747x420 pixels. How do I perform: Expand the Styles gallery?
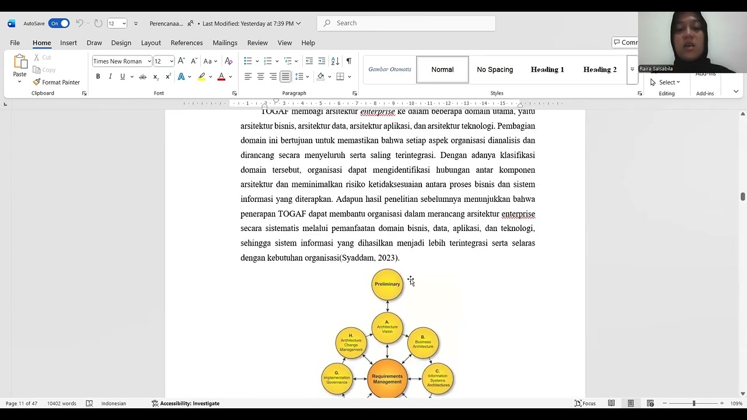coord(632,69)
